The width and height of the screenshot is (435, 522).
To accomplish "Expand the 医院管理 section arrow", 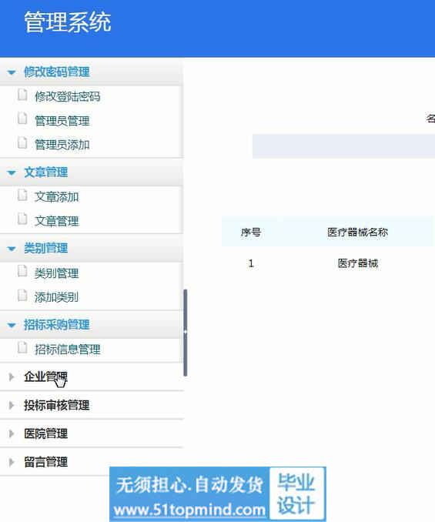I will pos(12,433).
